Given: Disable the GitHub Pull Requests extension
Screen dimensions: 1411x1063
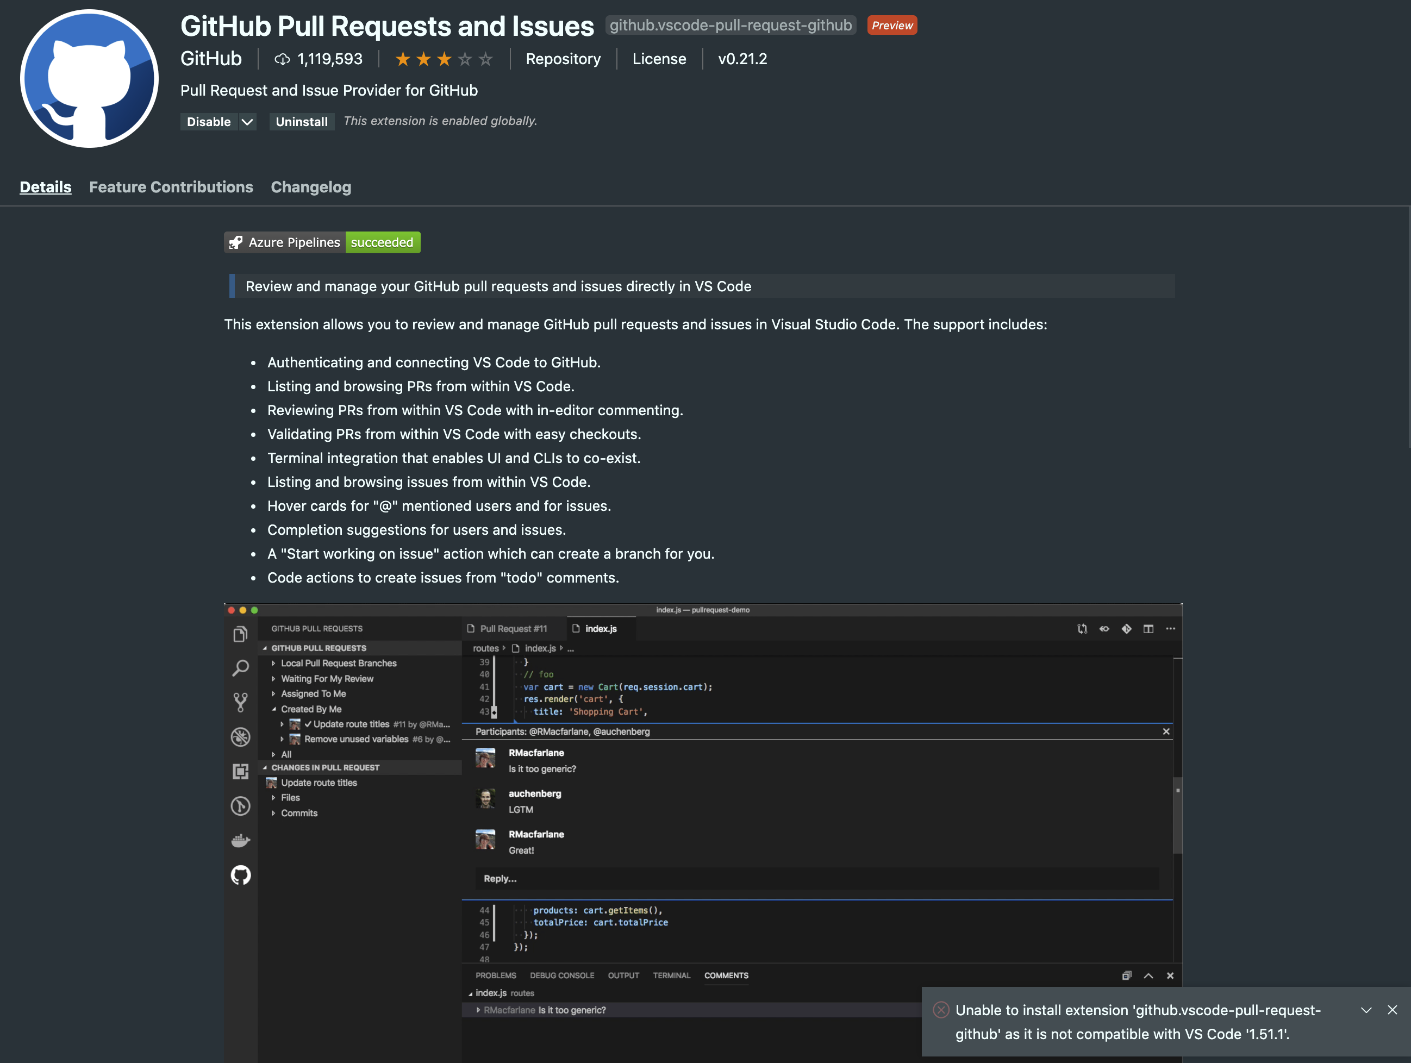Looking at the screenshot, I should point(209,122).
